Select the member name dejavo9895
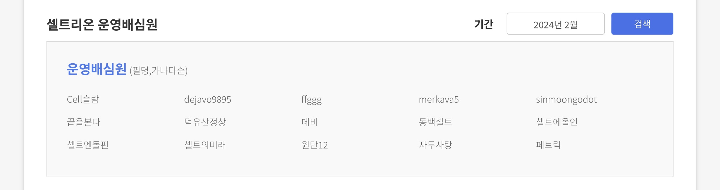720x190 pixels. 208,100
